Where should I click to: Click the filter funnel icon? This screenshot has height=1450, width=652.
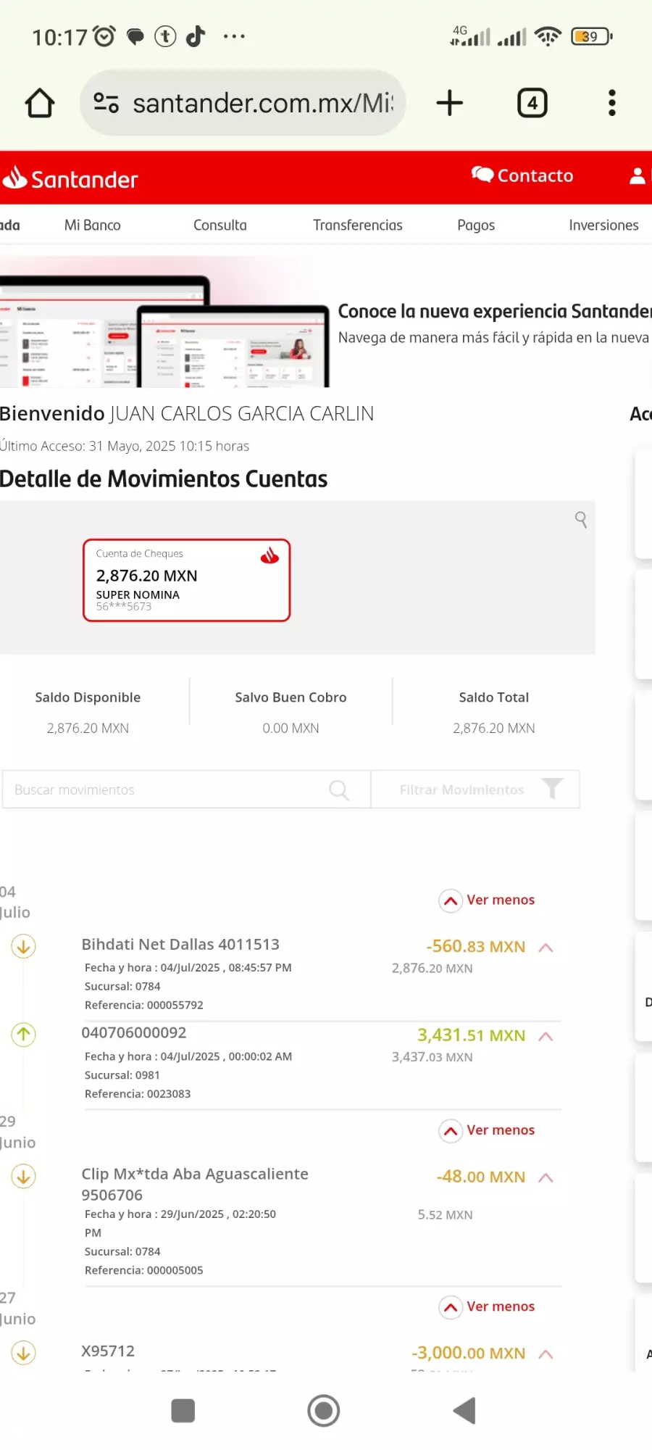[x=552, y=789]
